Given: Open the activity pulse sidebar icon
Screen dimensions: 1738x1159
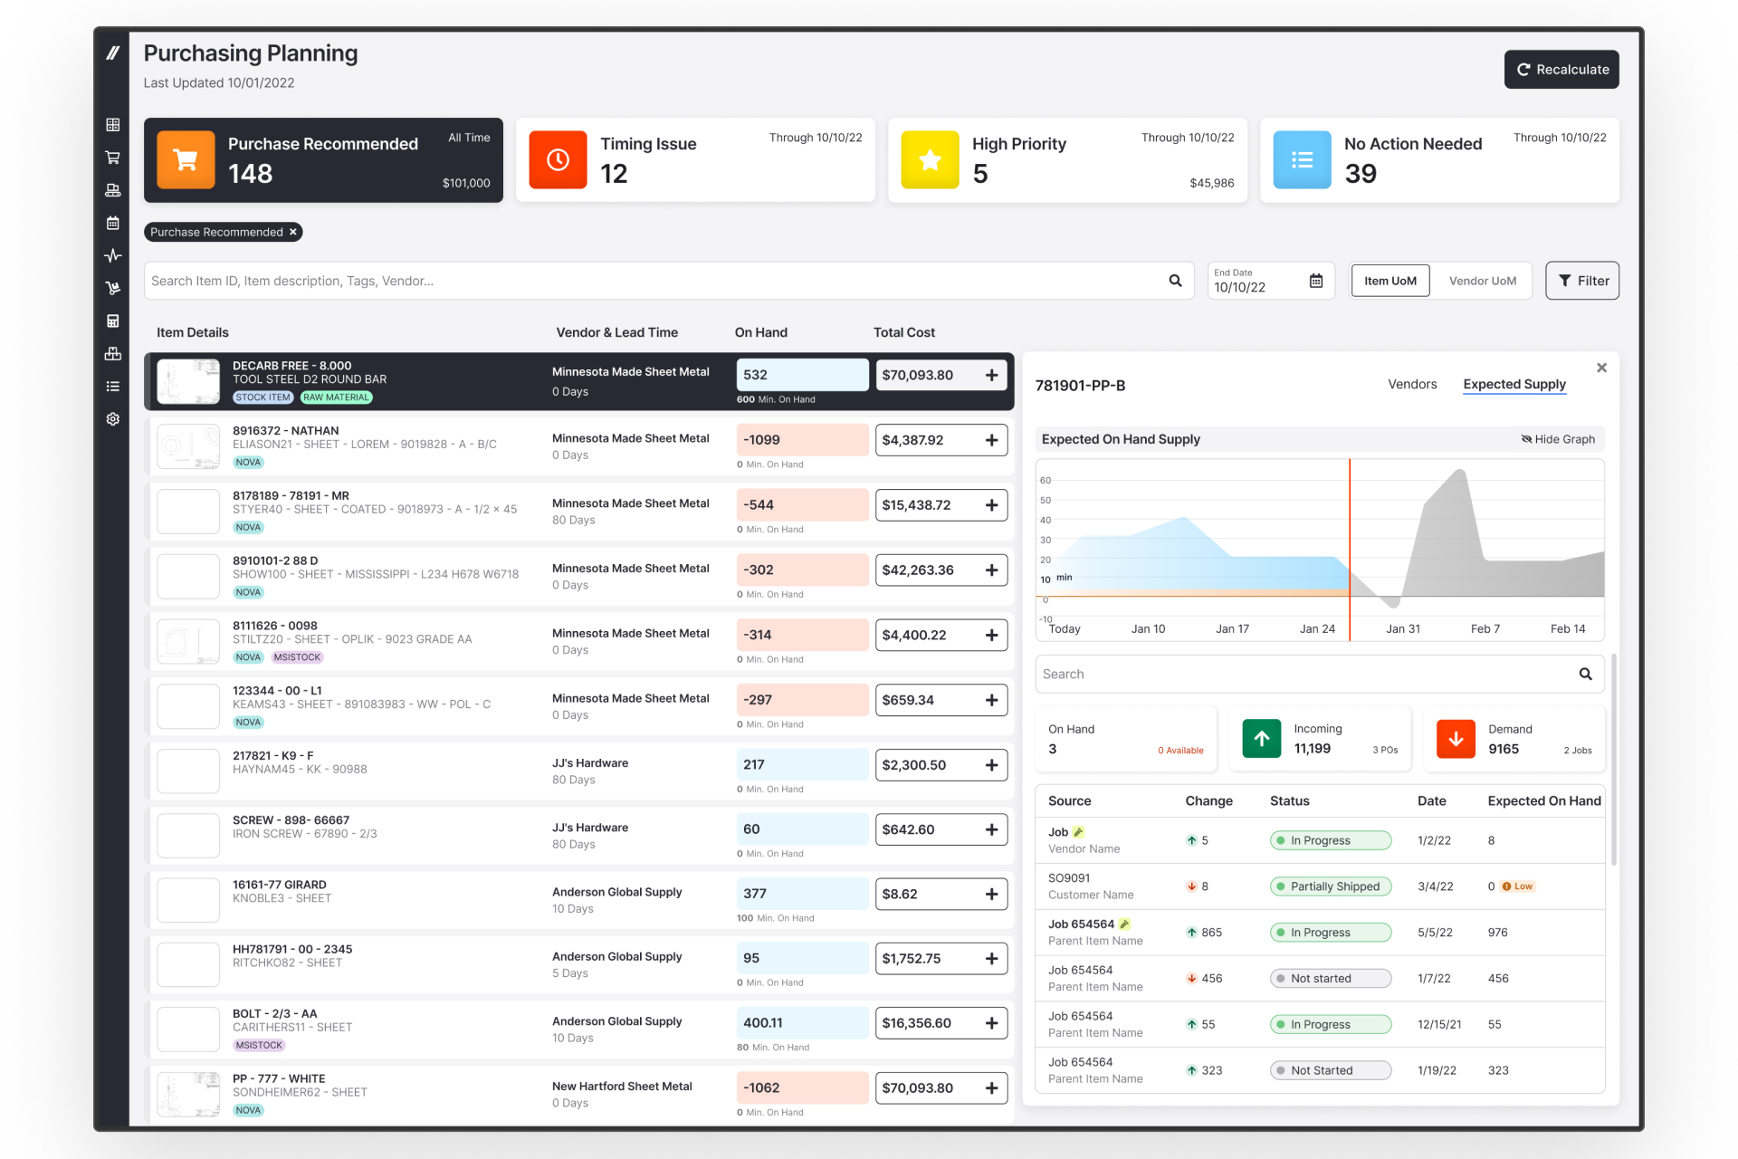Looking at the screenshot, I should [x=112, y=255].
